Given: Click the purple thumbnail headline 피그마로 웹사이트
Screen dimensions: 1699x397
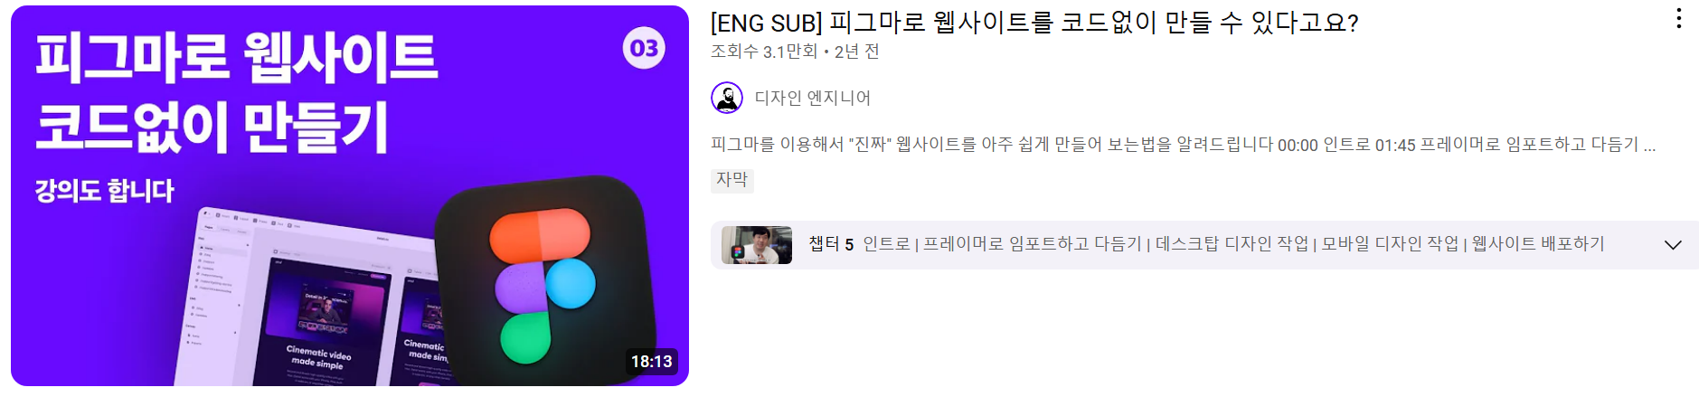Looking at the screenshot, I should pyautogui.click(x=237, y=58).
